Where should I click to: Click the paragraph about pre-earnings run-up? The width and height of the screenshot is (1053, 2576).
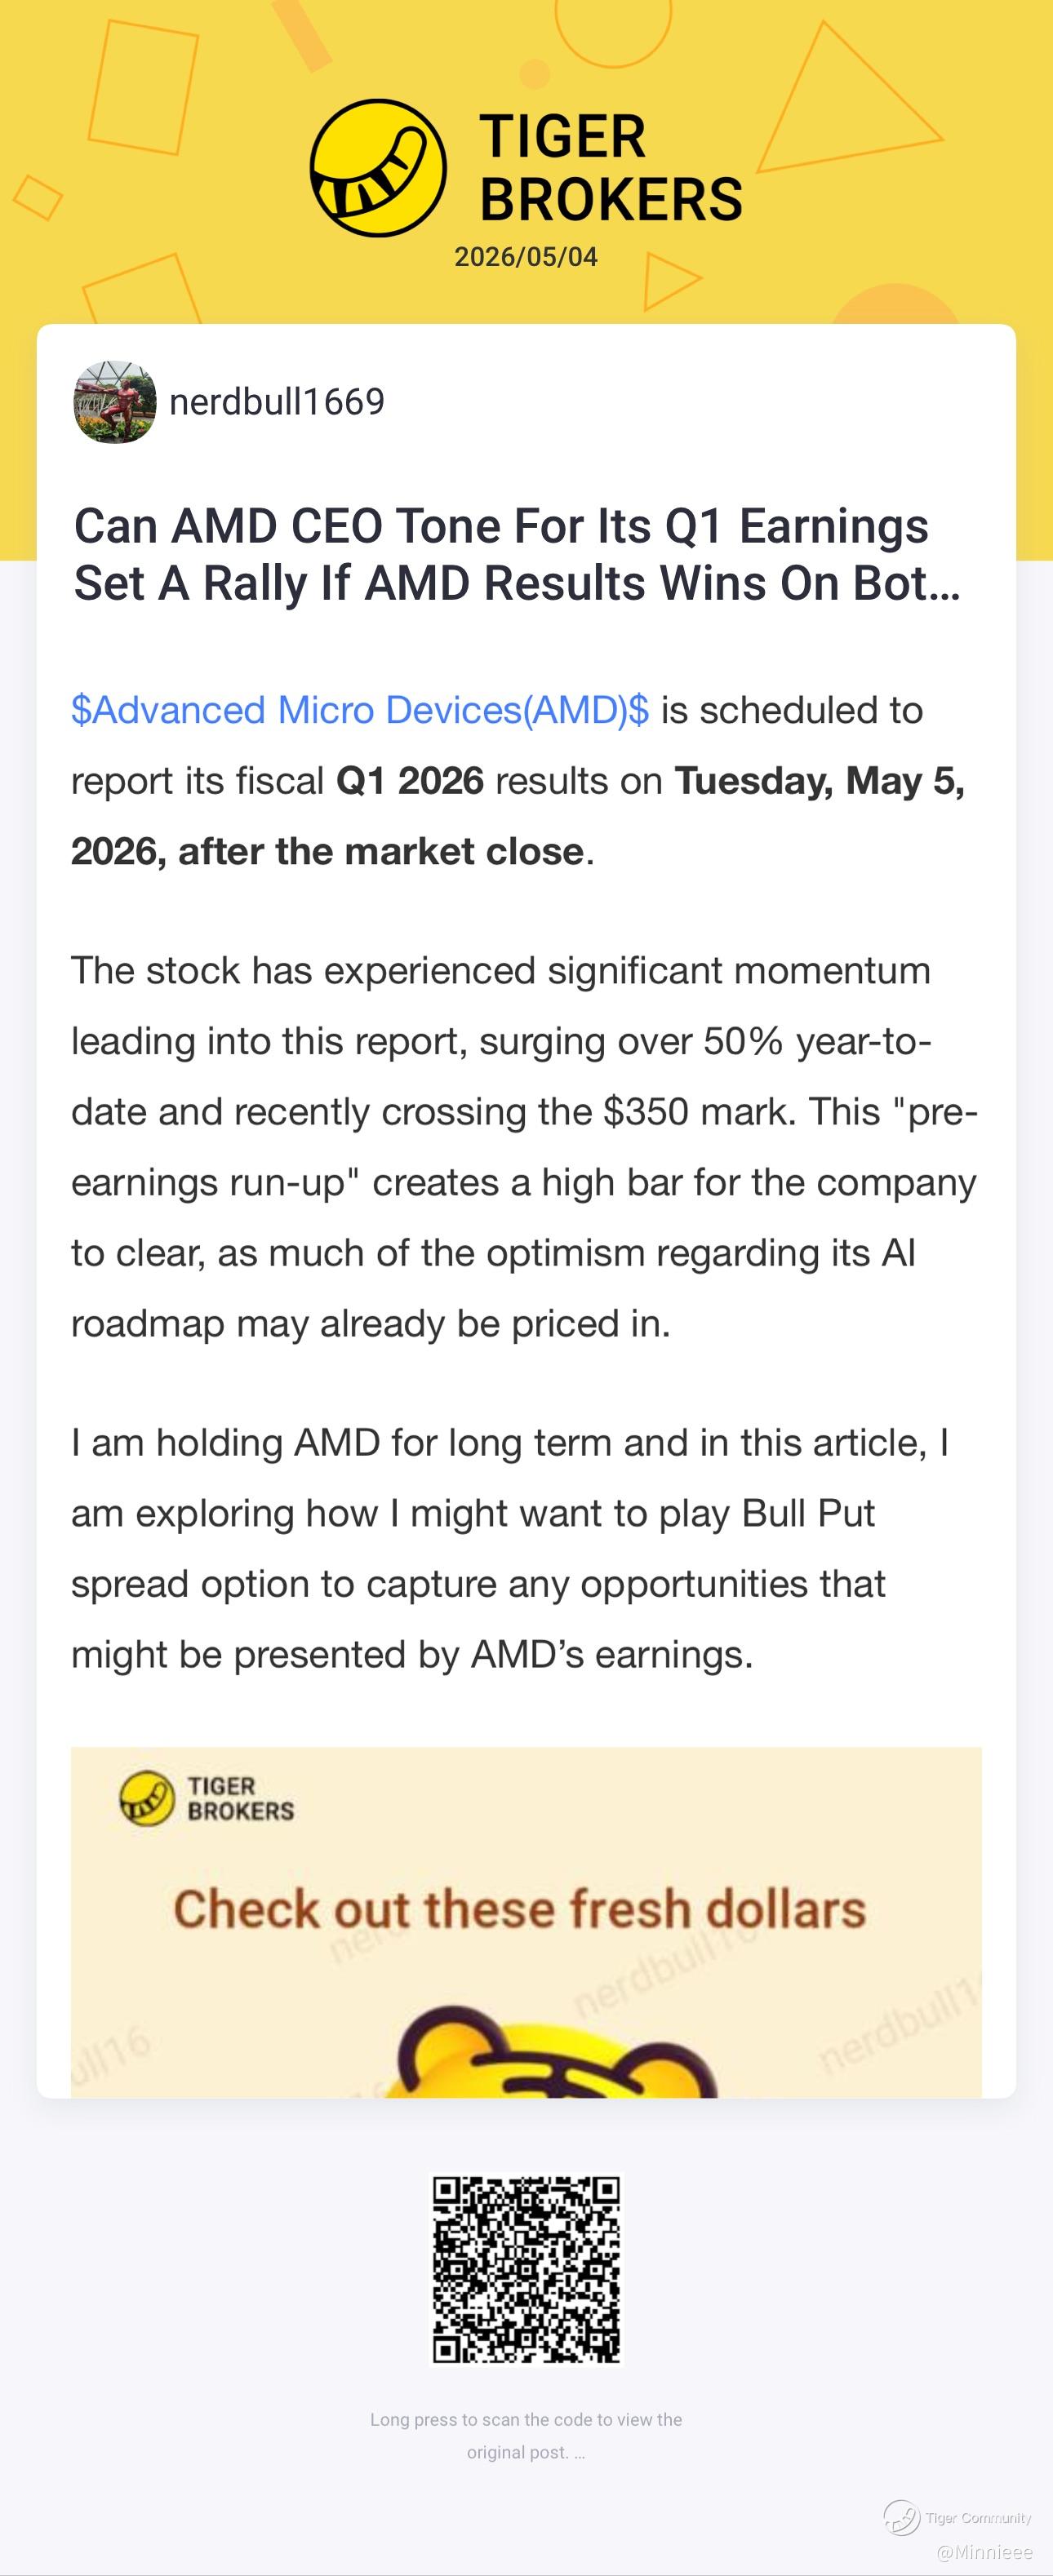[x=524, y=1147]
